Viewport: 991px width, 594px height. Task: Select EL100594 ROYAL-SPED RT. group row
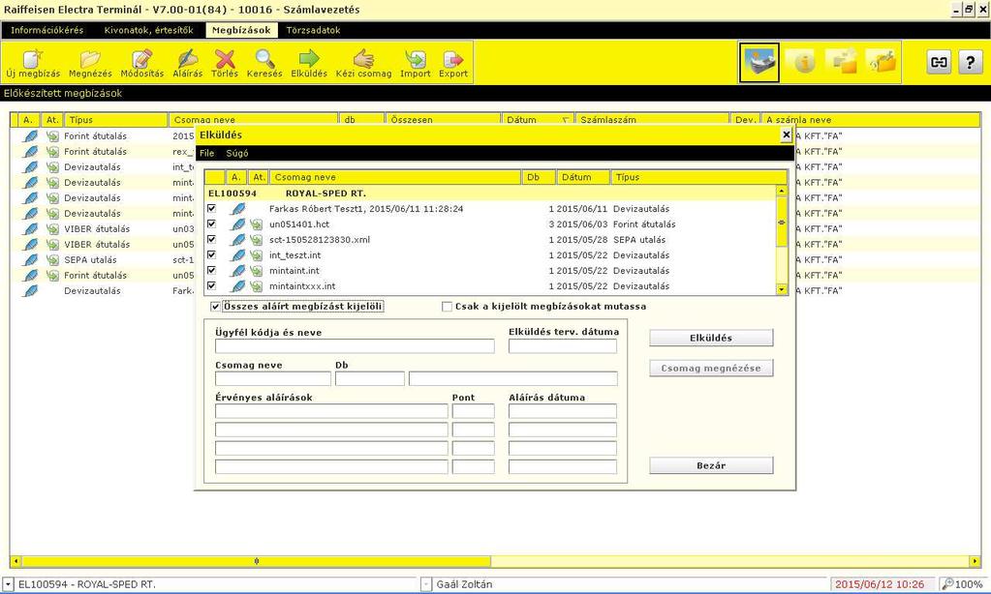(x=490, y=193)
